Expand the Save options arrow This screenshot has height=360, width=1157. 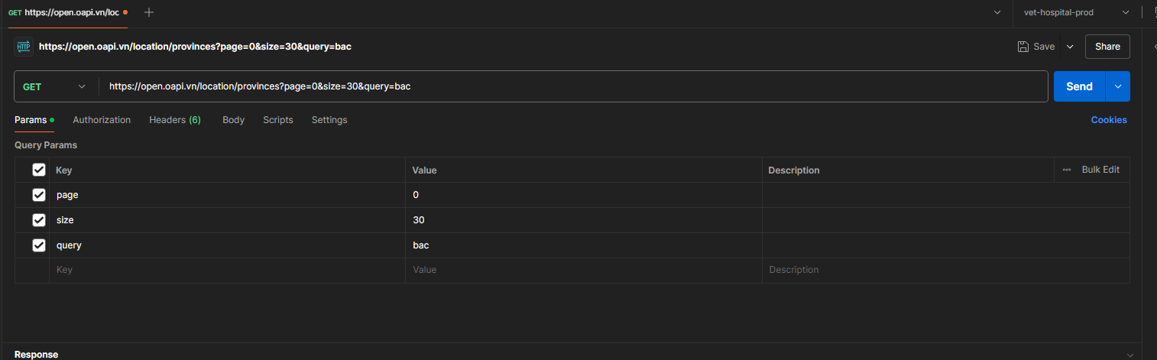[x=1070, y=47]
